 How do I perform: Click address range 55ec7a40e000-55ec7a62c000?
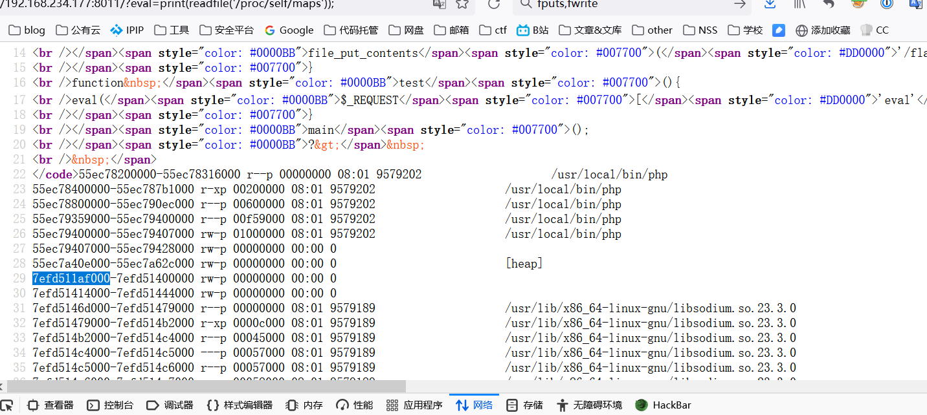pyautogui.click(x=113, y=264)
